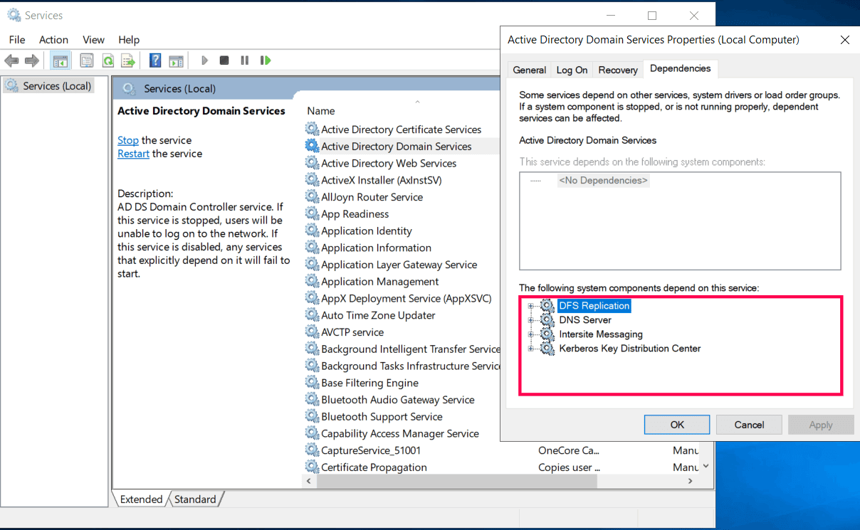Screen dimensions: 860x530
Task: Click the Restart the service link
Action: pyautogui.click(x=133, y=153)
